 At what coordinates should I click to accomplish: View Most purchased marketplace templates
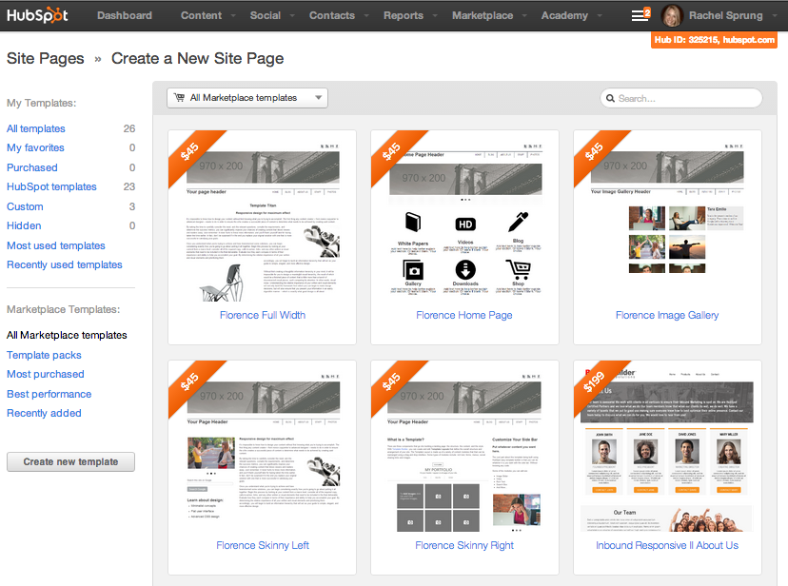pos(46,374)
